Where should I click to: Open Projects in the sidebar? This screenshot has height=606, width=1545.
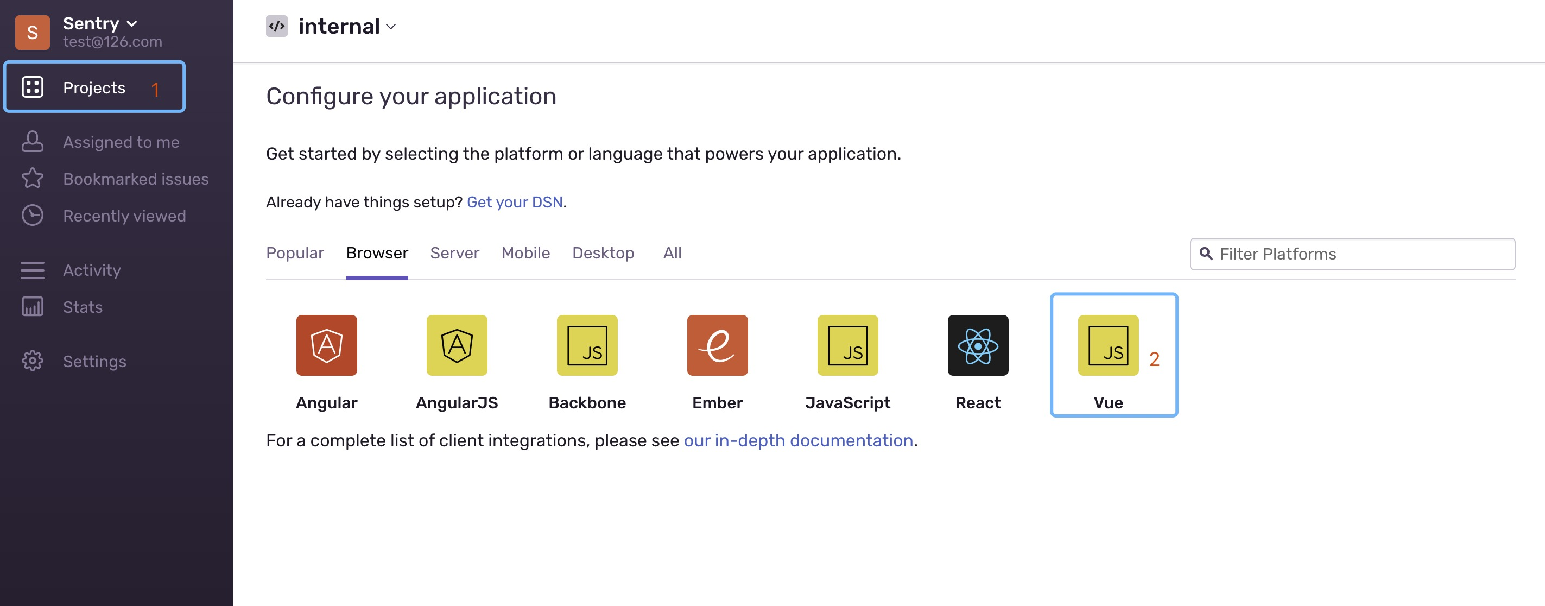[94, 87]
